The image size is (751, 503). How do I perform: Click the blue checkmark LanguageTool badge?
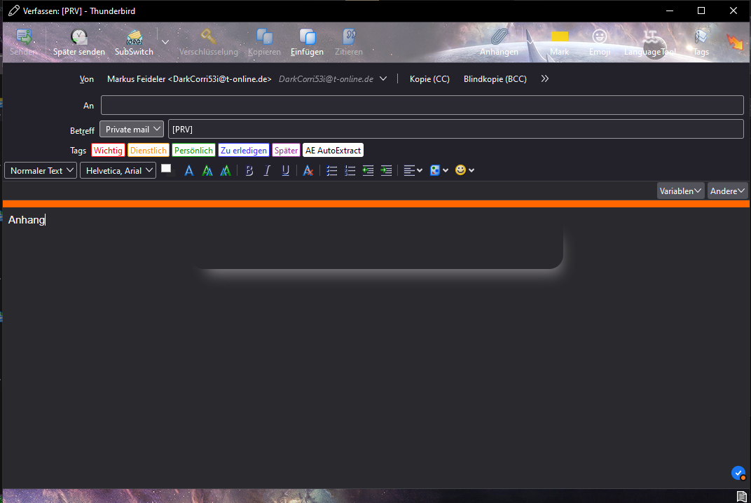click(x=738, y=473)
